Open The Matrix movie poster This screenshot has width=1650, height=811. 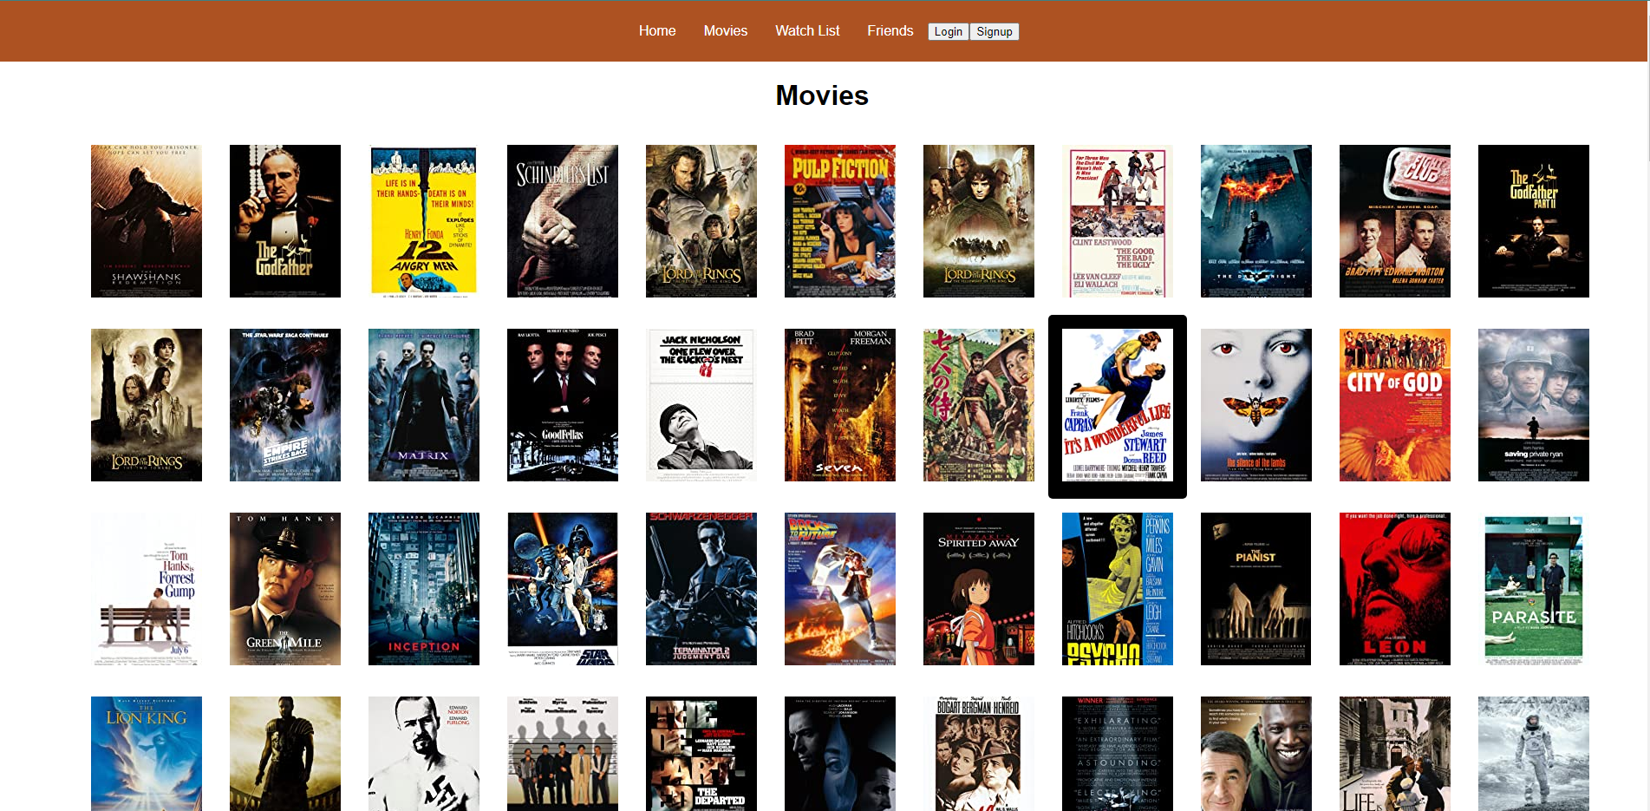coord(424,405)
